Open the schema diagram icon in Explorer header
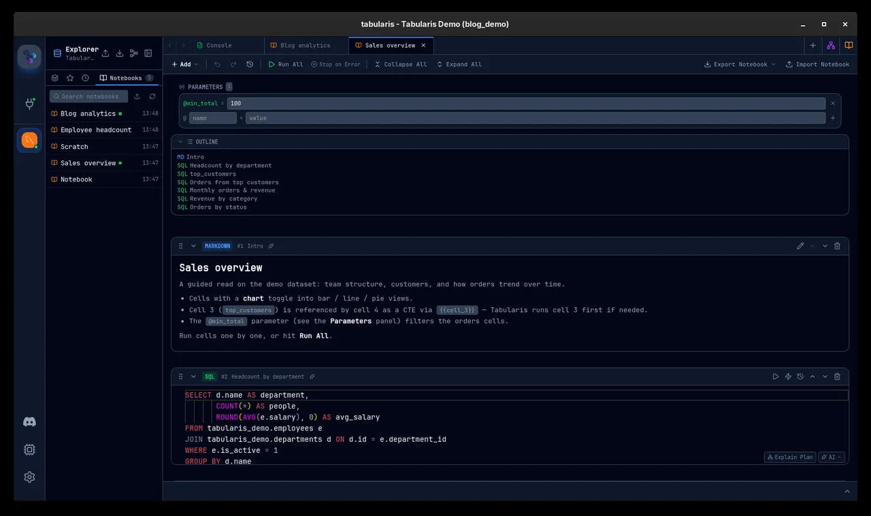Viewport: 871px width, 516px height. (134, 53)
